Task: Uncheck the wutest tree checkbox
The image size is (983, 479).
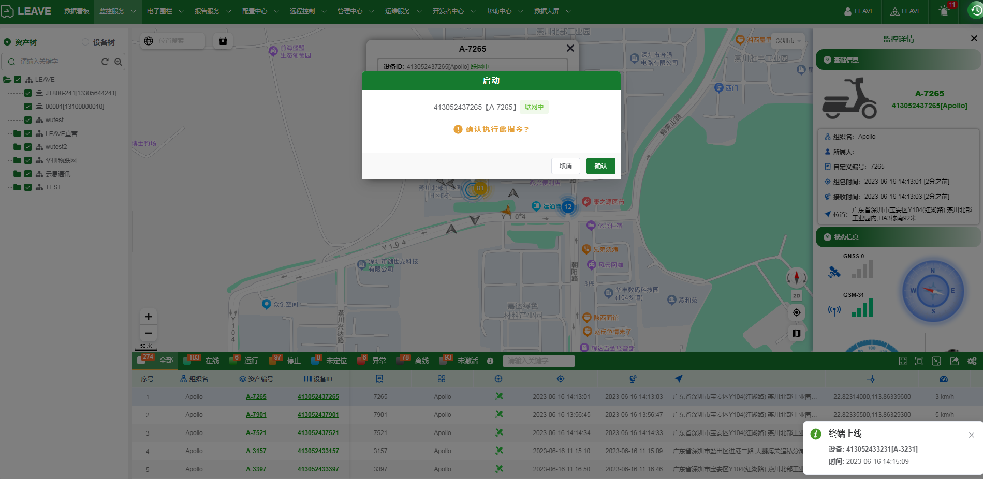Action: (28, 120)
